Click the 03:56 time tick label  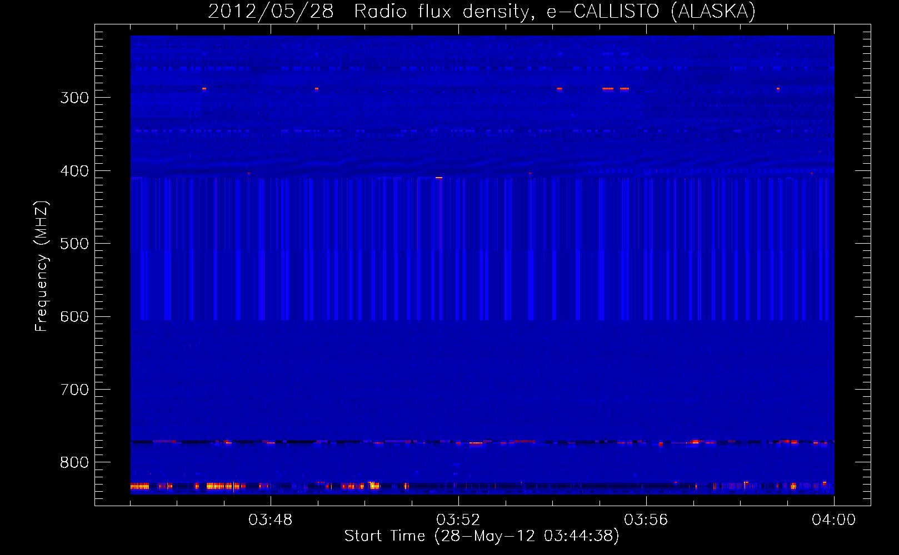[x=646, y=520]
